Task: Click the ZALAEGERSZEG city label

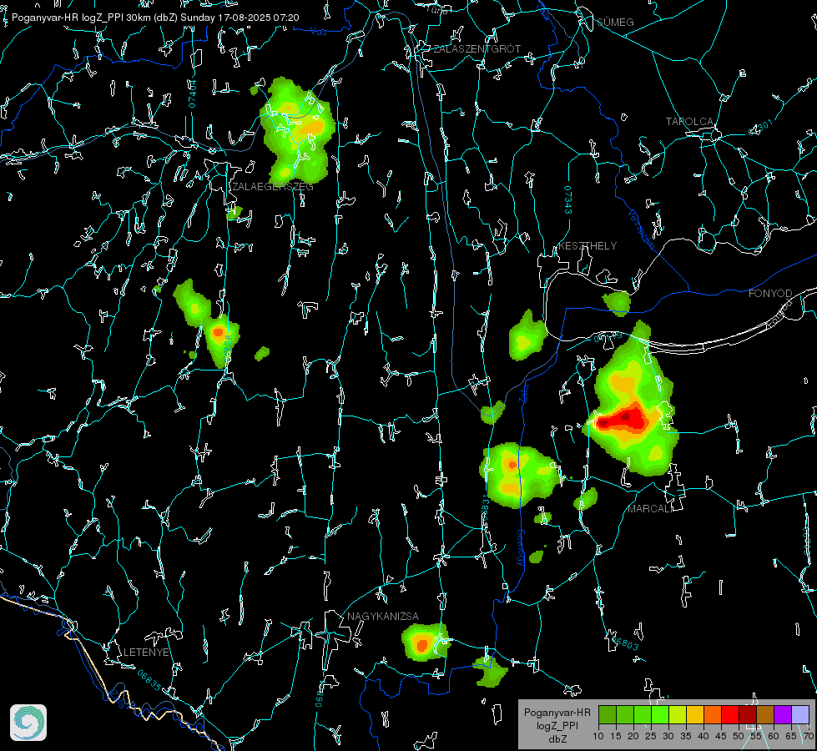Action: click(x=273, y=187)
